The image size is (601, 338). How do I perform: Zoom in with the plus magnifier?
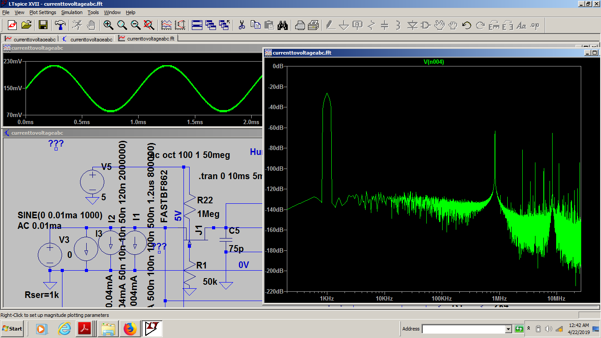tap(108, 25)
